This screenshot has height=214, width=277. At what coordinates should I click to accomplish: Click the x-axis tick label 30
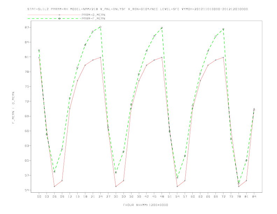116,197
